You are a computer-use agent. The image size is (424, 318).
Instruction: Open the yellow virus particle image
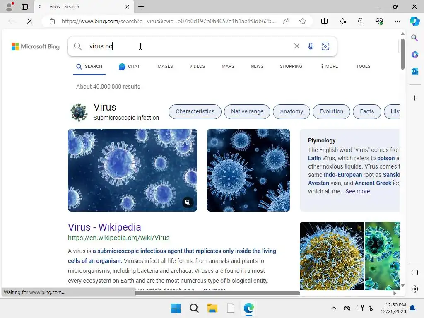click(x=332, y=256)
